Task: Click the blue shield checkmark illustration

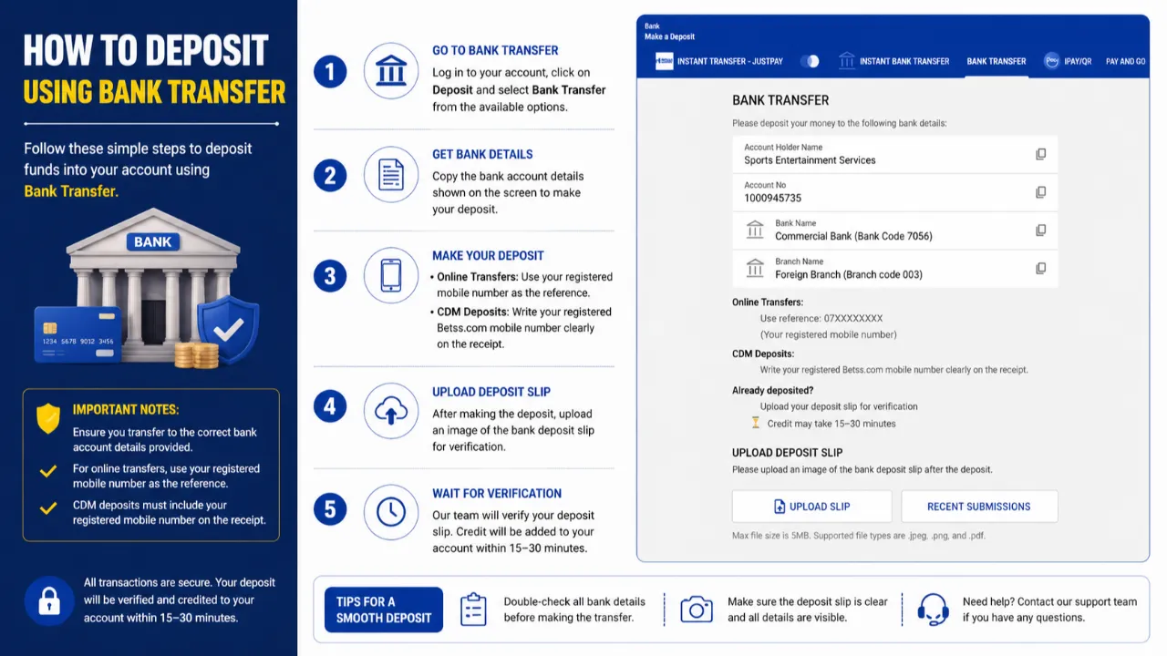Action: click(x=229, y=330)
